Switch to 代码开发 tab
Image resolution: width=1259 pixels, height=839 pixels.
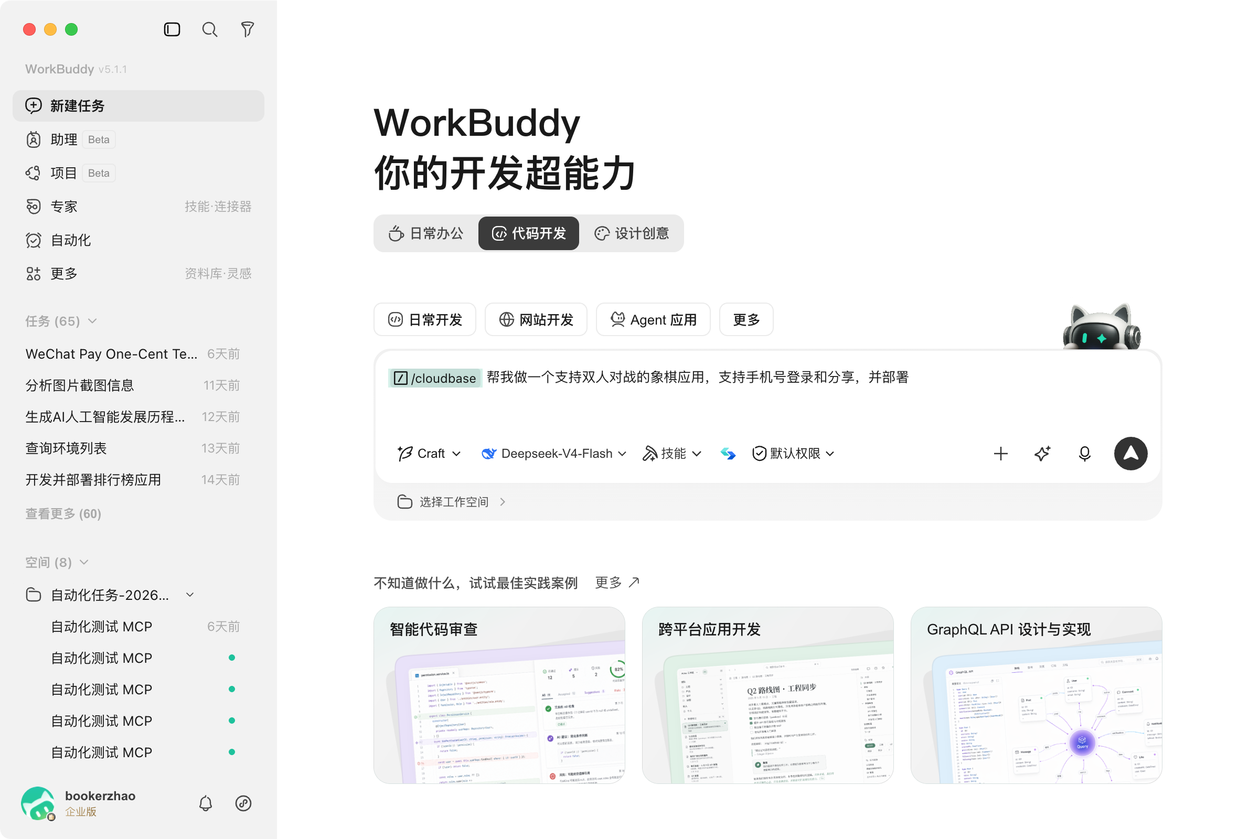[529, 233]
